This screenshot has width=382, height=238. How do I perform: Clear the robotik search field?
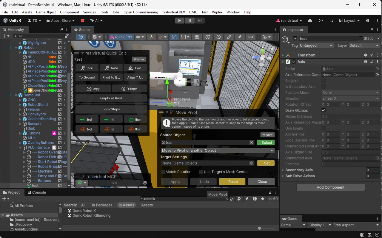click(x=227, y=199)
